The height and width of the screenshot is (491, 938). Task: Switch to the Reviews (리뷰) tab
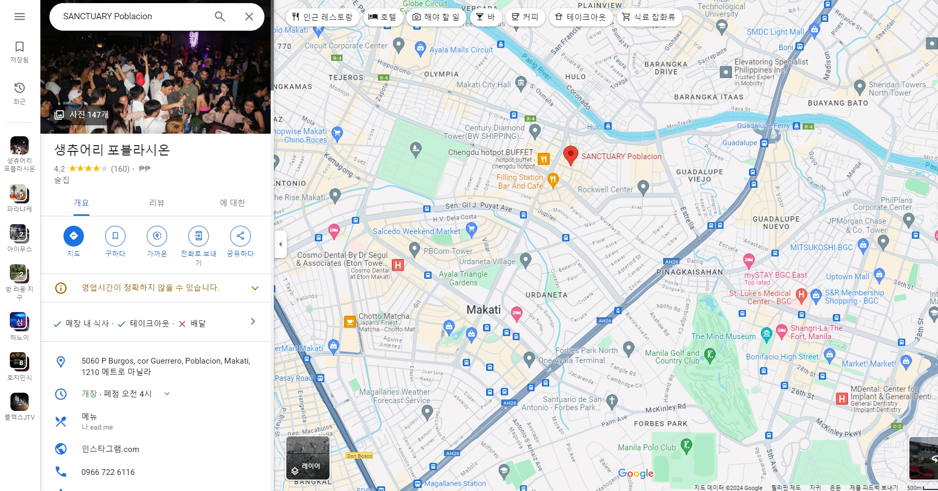(157, 203)
